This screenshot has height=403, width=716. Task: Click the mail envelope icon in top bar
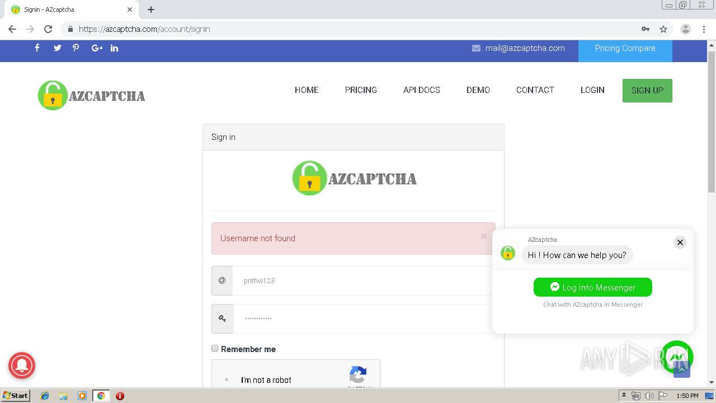pyautogui.click(x=476, y=48)
